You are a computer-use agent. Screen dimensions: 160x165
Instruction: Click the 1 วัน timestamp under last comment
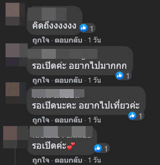click(x=94, y=160)
